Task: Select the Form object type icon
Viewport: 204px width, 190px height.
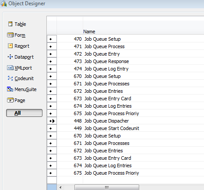Action: [10, 35]
